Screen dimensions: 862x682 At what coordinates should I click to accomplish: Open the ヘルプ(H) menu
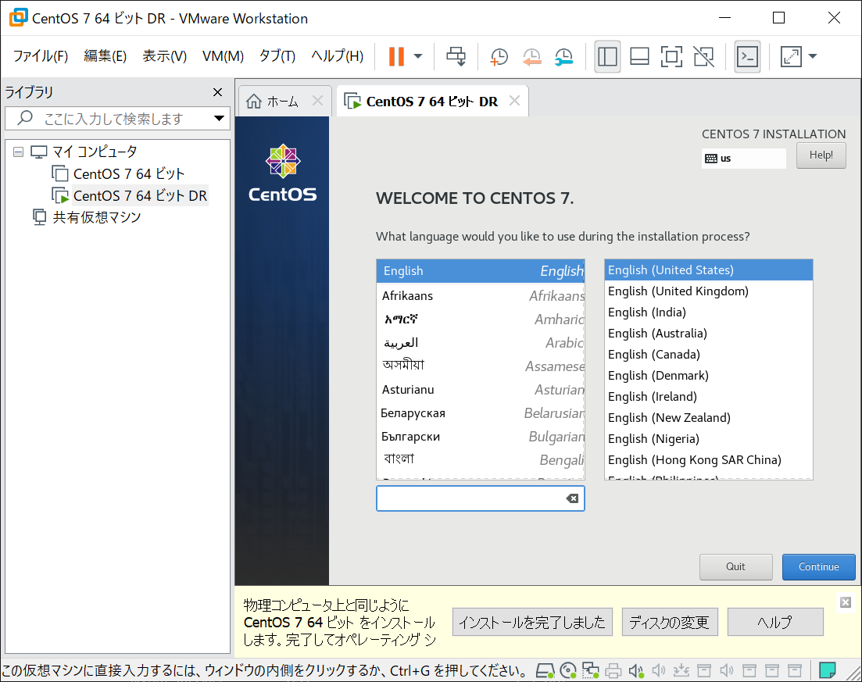point(337,55)
